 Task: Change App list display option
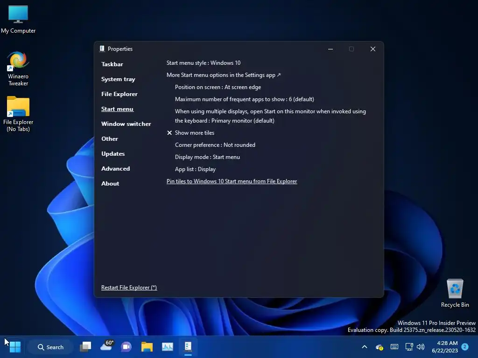pyautogui.click(x=195, y=170)
